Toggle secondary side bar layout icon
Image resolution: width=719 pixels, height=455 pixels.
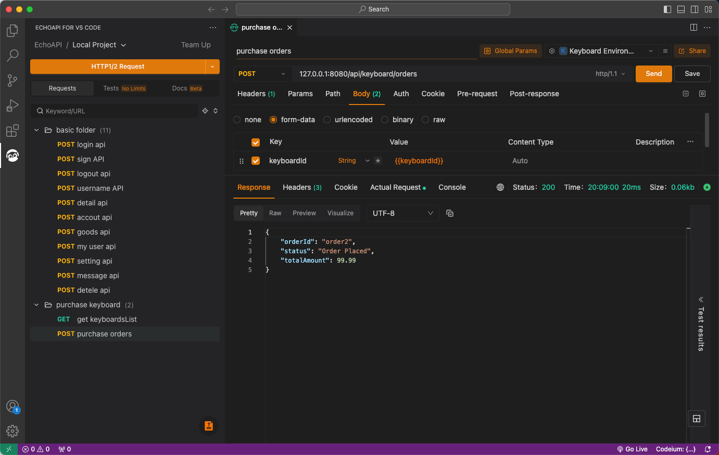click(x=695, y=9)
